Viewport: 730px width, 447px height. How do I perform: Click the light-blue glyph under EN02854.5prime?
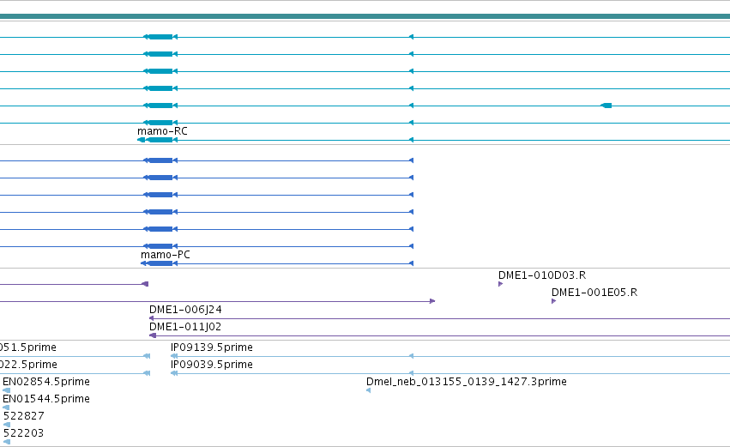tap(7, 390)
